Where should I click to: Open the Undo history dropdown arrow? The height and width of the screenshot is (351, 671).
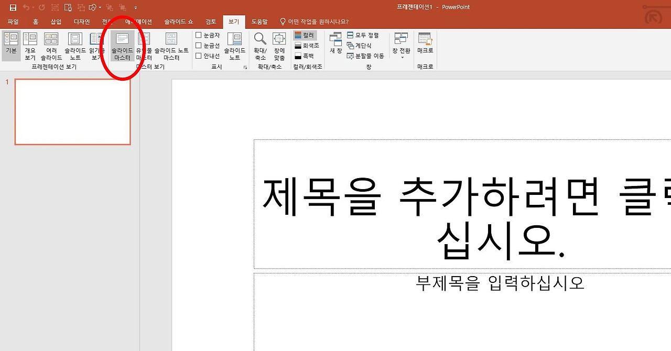point(33,7)
